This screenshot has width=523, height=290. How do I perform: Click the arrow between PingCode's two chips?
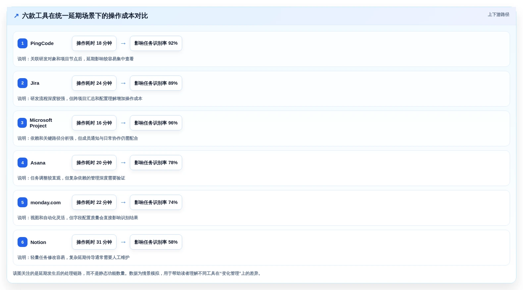coord(123,43)
